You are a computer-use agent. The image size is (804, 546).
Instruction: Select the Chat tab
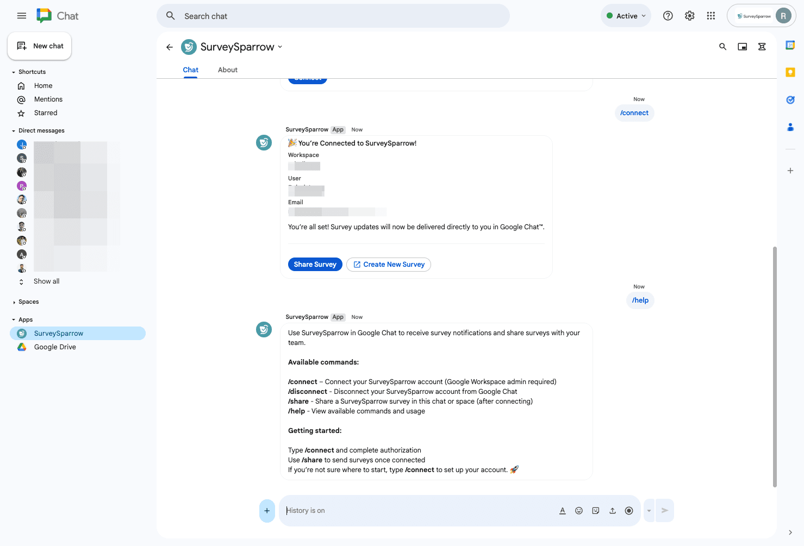190,70
